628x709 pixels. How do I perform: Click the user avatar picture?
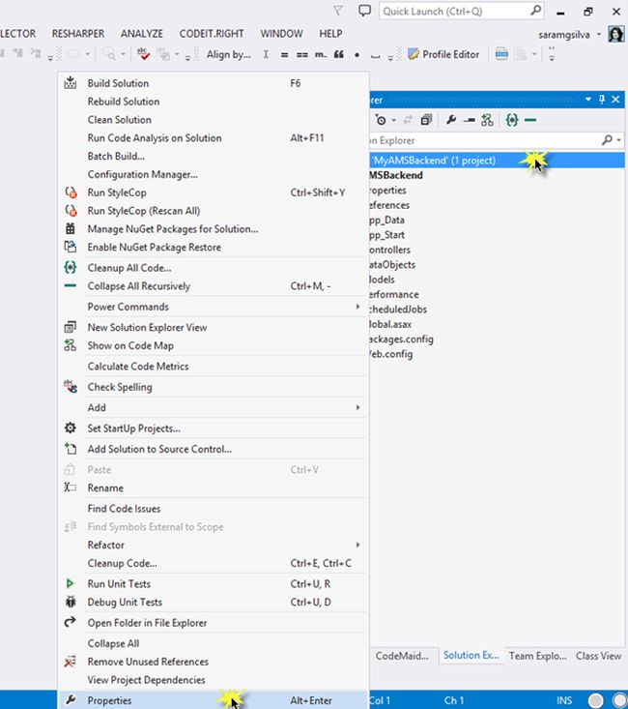(x=615, y=34)
